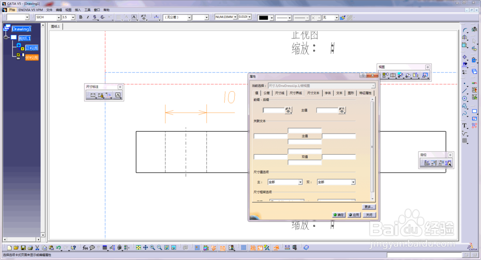Select 正视图 in the specification tree
The width and height of the screenshot is (481, 260).
(32, 48)
